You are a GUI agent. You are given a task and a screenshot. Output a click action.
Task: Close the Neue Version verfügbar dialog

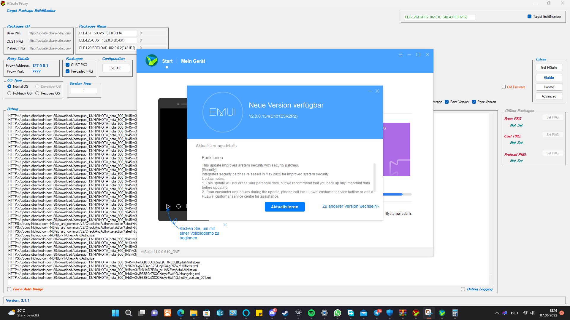377,91
